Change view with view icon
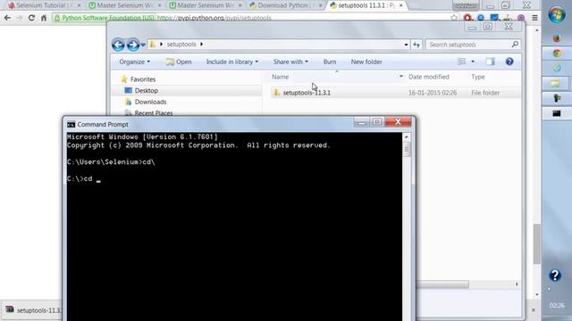Screen dimensions: 572x321 461,62
